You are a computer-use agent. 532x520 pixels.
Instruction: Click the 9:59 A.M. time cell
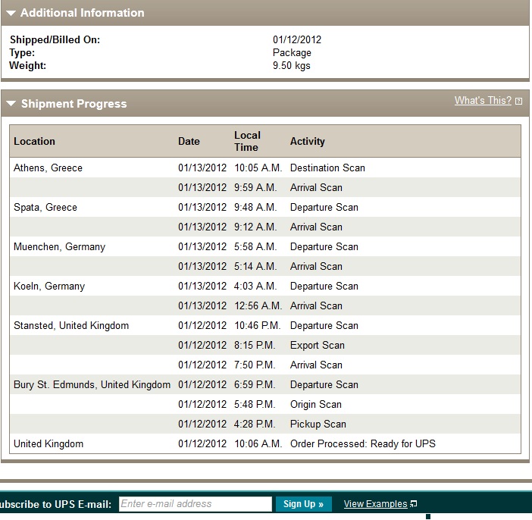pyautogui.click(x=255, y=187)
